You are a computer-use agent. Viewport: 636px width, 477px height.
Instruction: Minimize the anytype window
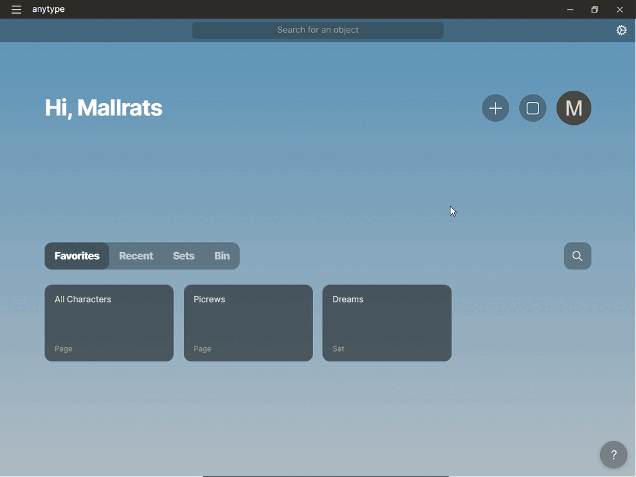570,9
